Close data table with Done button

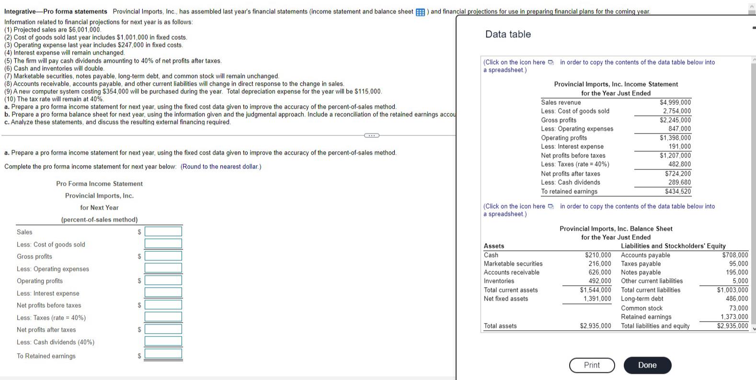coord(647,365)
